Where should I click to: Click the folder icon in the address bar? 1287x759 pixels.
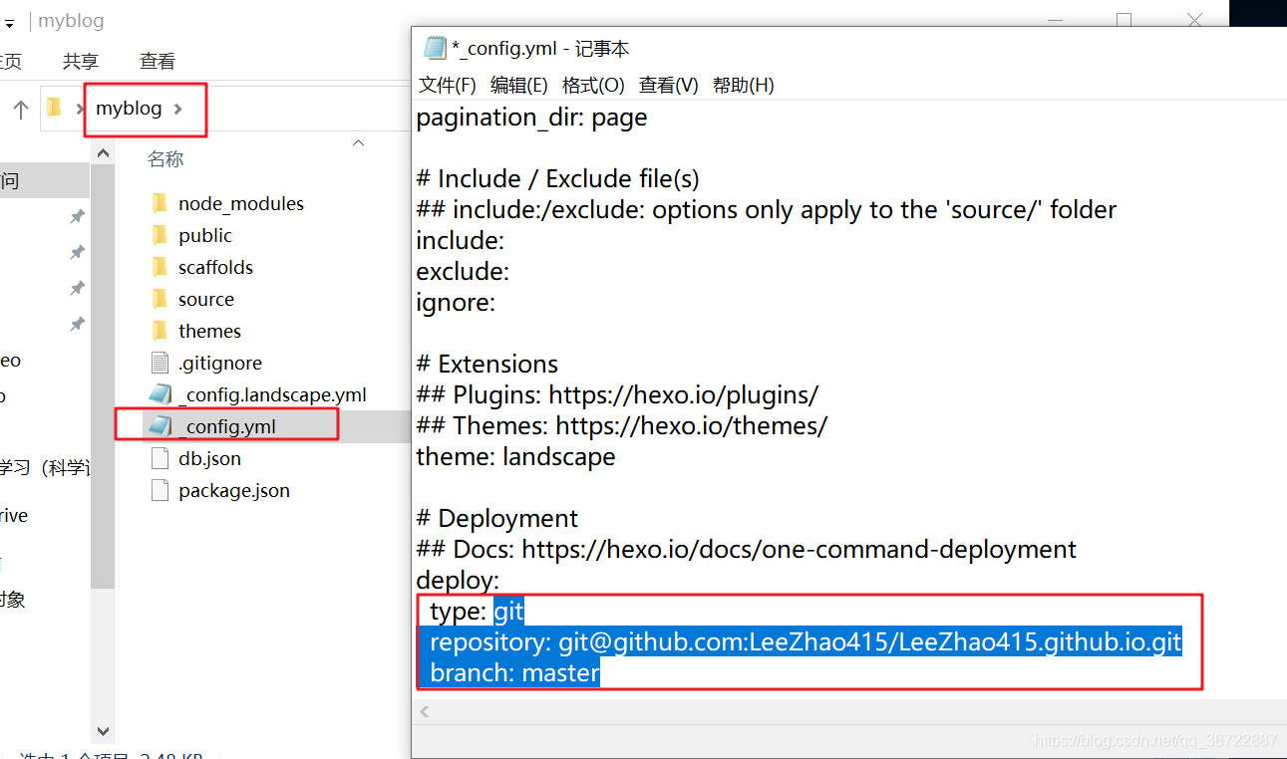56,108
